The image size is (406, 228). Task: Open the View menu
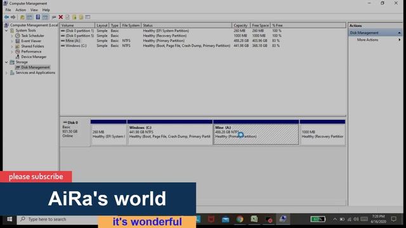34,10
